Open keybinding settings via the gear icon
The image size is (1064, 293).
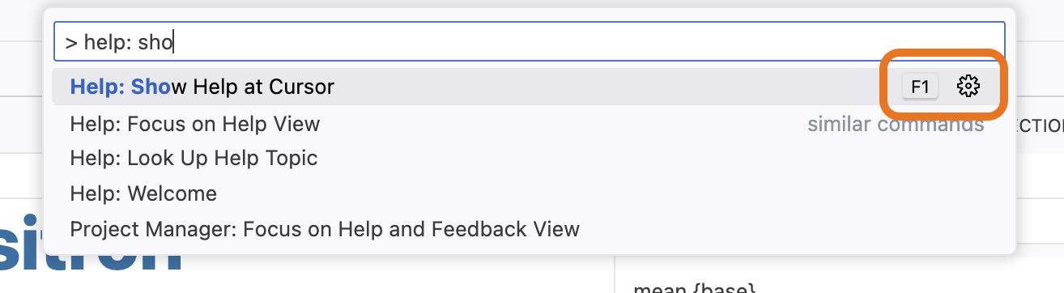click(968, 86)
